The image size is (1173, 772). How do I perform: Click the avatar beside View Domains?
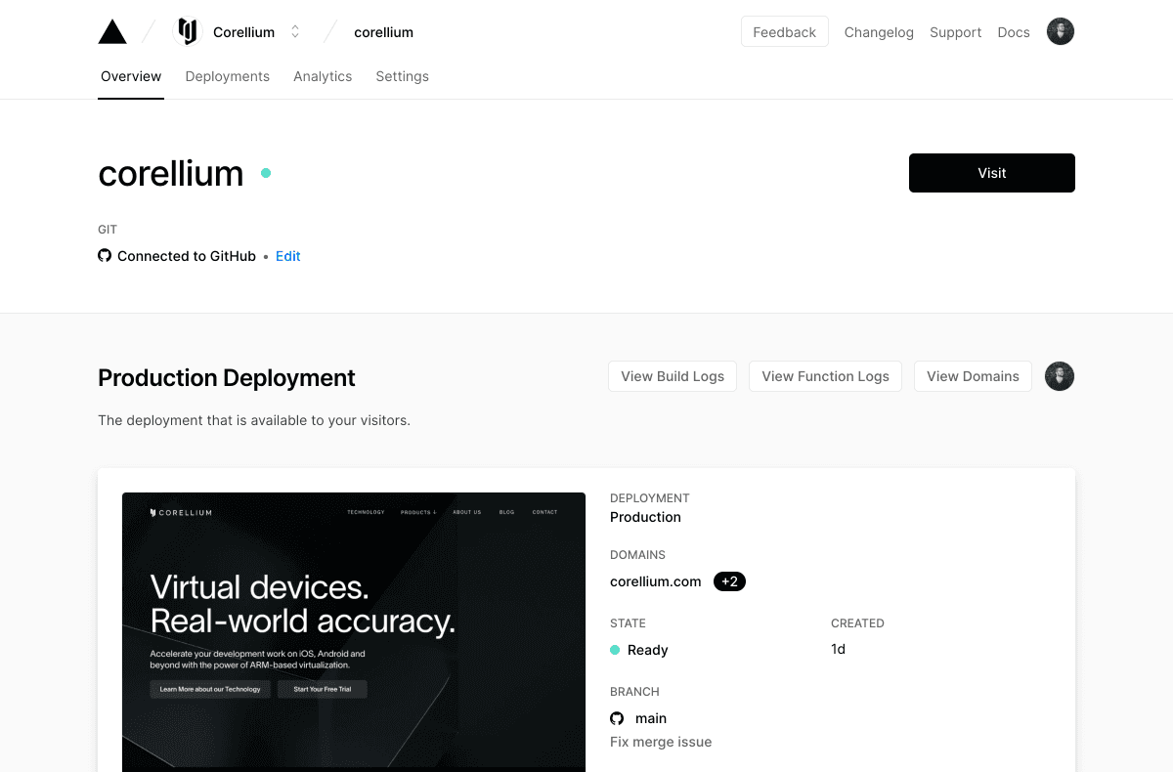(1060, 376)
